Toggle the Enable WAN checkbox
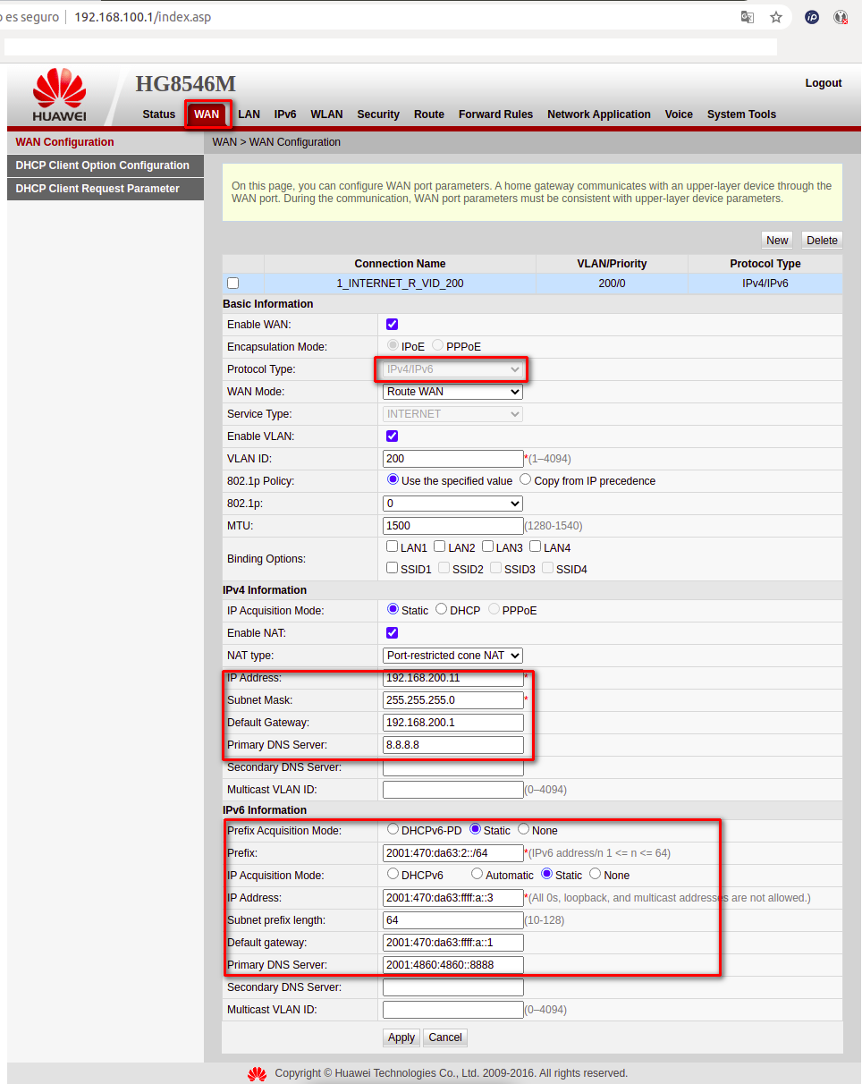Screen dimensions: 862x1084 coord(392,324)
